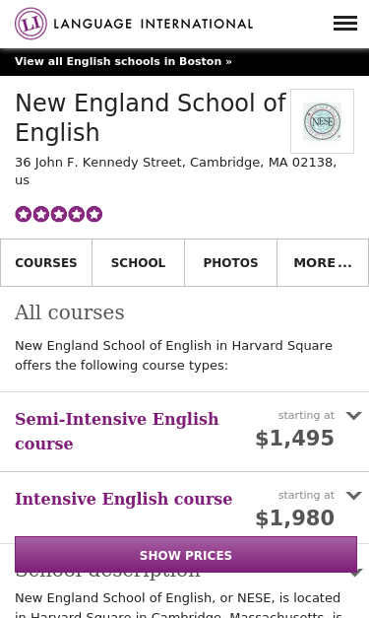Screen dimensions: 369x618
Task: Switch to the SCHOOL tab
Action: point(138,262)
